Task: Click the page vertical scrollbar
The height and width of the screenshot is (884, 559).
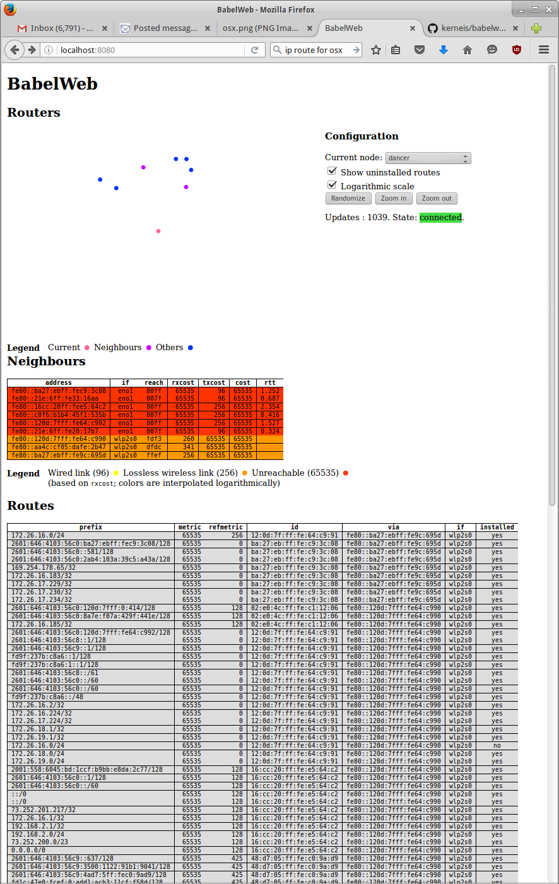Action: [x=553, y=284]
